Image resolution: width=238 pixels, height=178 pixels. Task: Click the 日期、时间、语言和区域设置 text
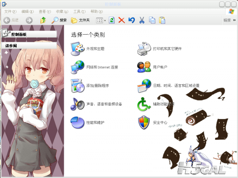pos(176,86)
